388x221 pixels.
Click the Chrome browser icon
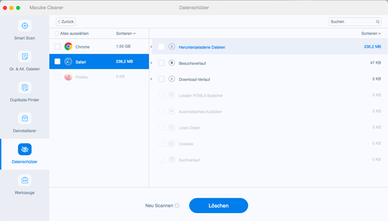68,47
